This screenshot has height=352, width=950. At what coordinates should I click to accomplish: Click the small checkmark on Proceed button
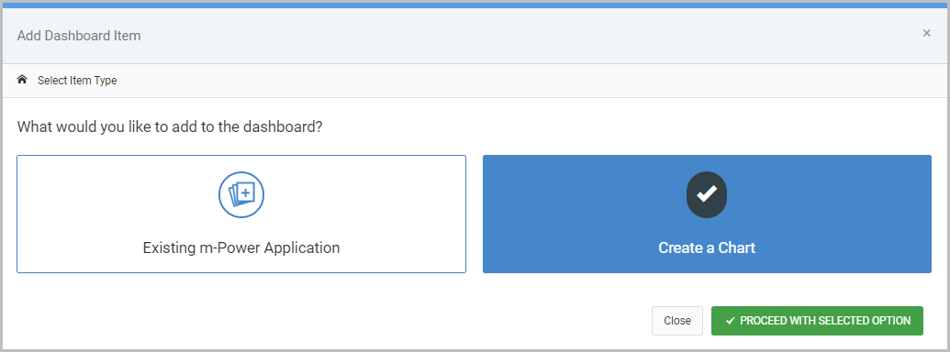click(x=730, y=321)
